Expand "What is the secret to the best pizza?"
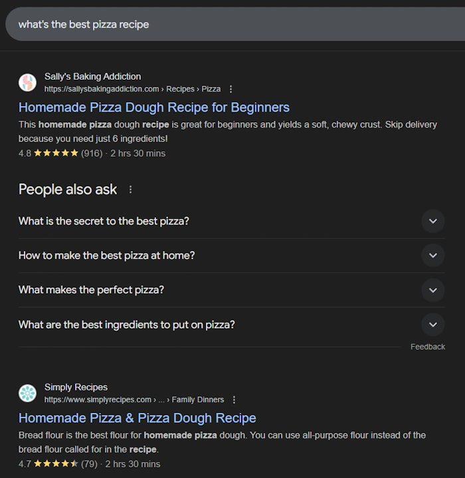The height and width of the screenshot is (478, 465). pyautogui.click(x=432, y=221)
